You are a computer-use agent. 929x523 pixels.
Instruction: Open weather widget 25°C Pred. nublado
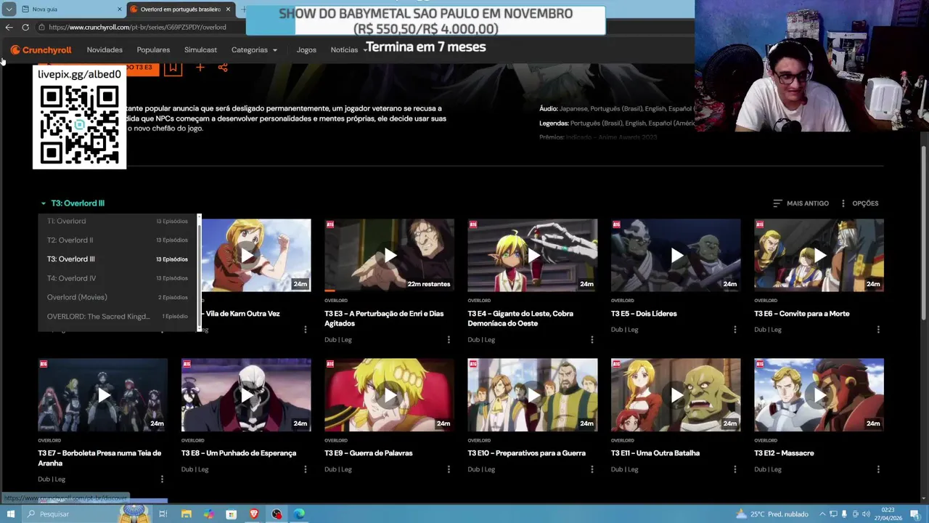click(774, 514)
